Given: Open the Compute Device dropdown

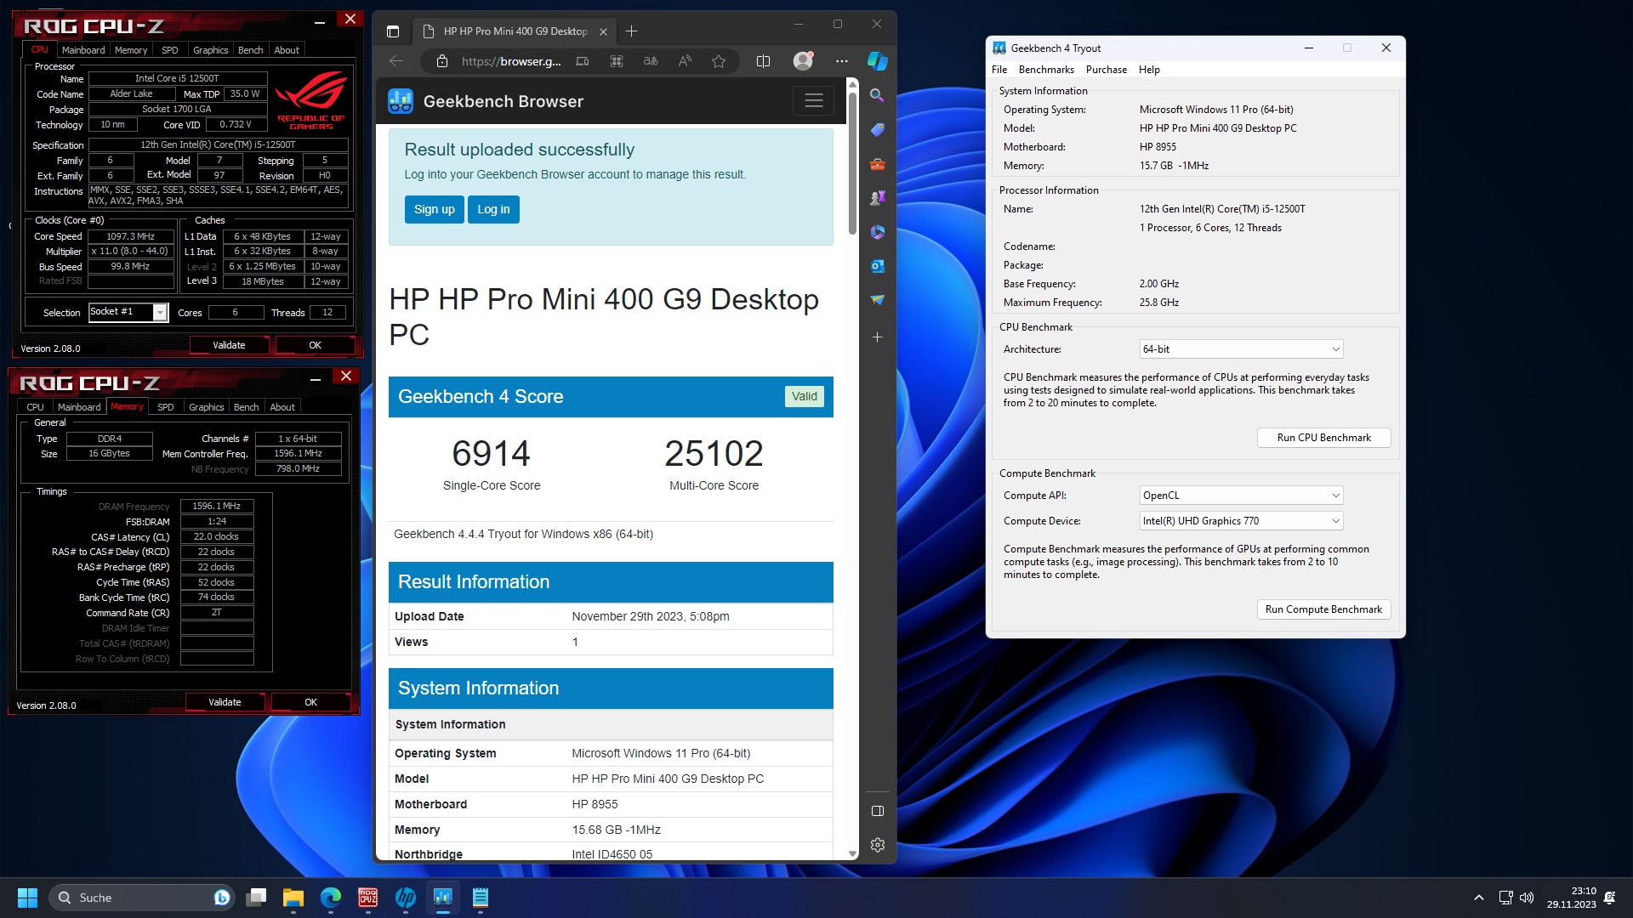Looking at the screenshot, I should point(1241,521).
